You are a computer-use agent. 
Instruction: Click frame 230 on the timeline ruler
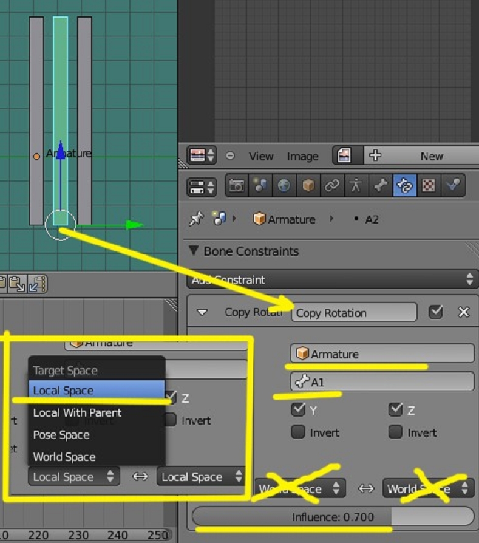[78, 535]
